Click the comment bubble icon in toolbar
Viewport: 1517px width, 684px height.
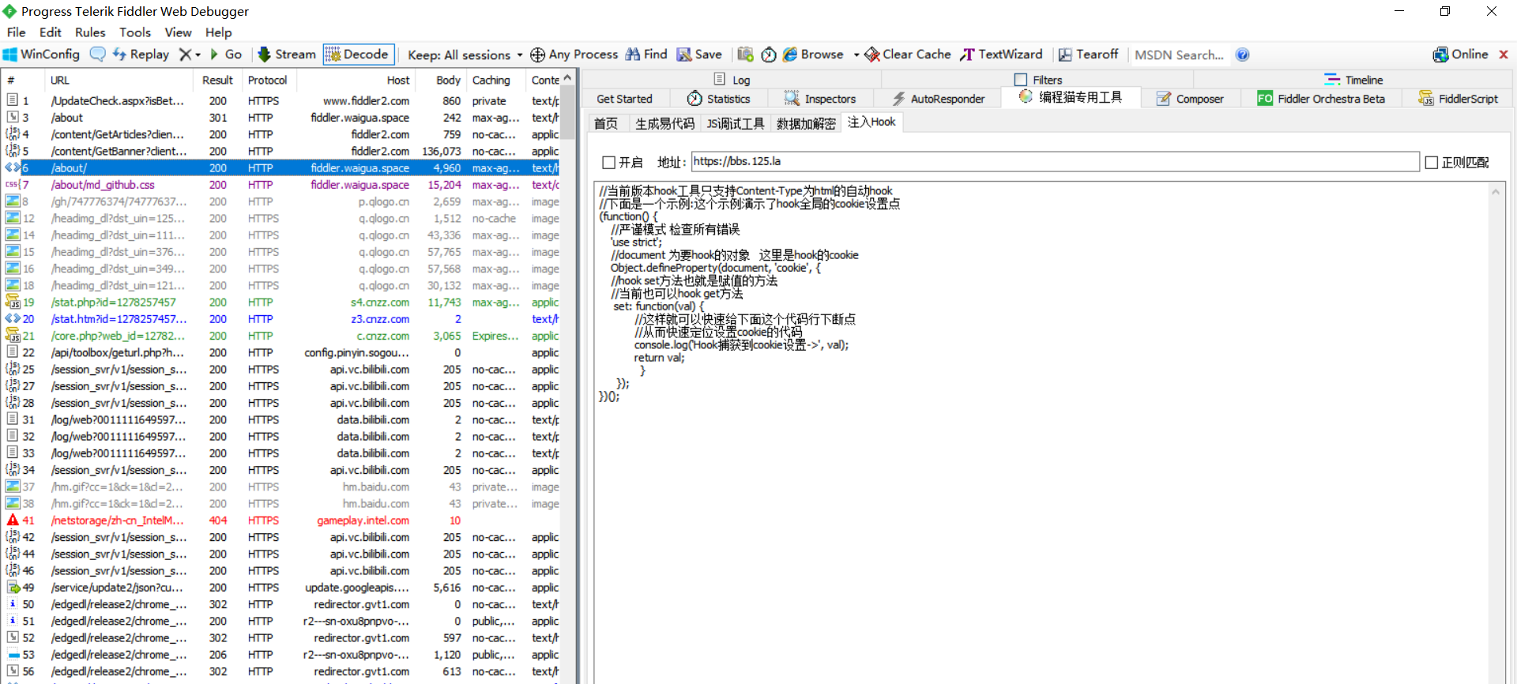pyautogui.click(x=98, y=54)
